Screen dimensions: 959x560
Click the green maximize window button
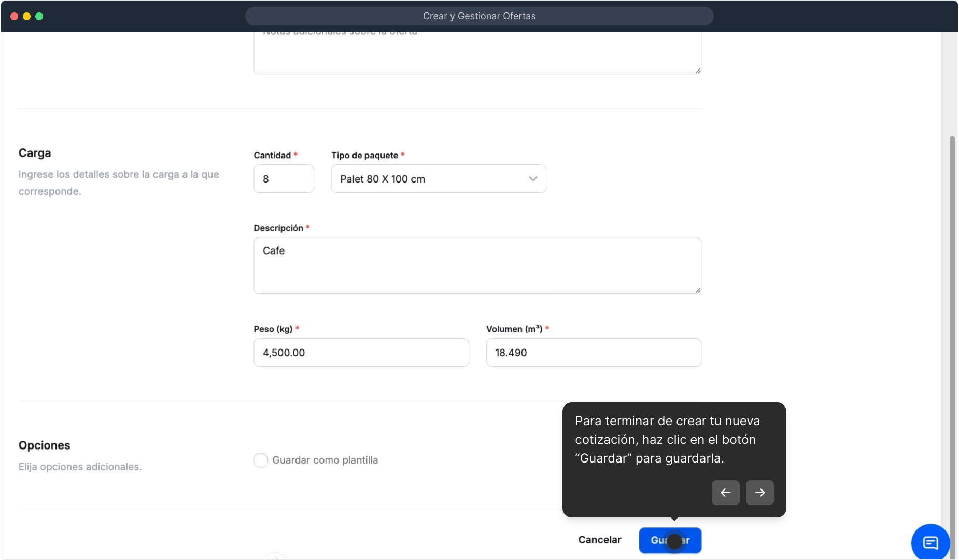[39, 16]
